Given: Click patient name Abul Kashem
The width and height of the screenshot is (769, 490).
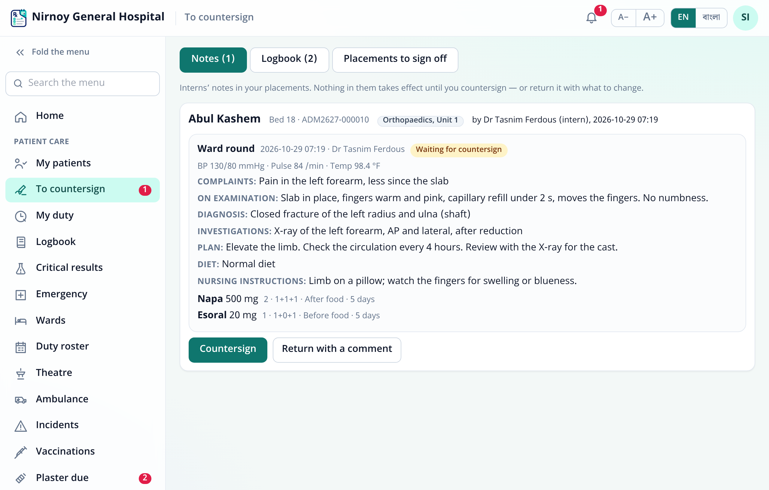Looking at the screenshot, I should [x=224, y=119].
